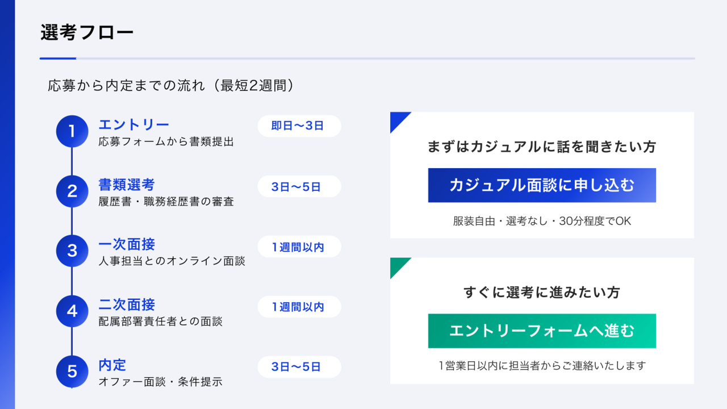Click the まずはカジュアルに話を聞きたい方 heading
The width and height of the screenshot is (727, 409).
pyautogui.click(x=541, y=147)
